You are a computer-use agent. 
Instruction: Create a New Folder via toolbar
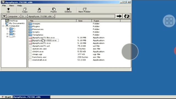[x=84, y=10]
